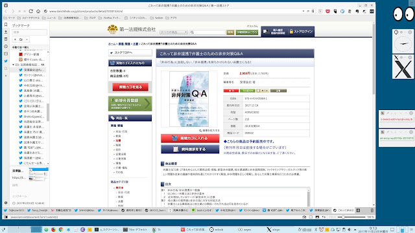The height and width of the screenshot is (233, 415).
Task: Launch Chrome from the taskbar
Action: click(x=61, y=230)
